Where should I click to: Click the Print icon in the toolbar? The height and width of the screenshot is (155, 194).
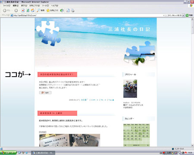click(x=73, y=10)
